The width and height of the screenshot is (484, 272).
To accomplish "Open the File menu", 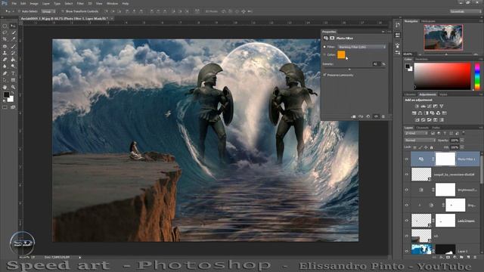I will [14, 3].
